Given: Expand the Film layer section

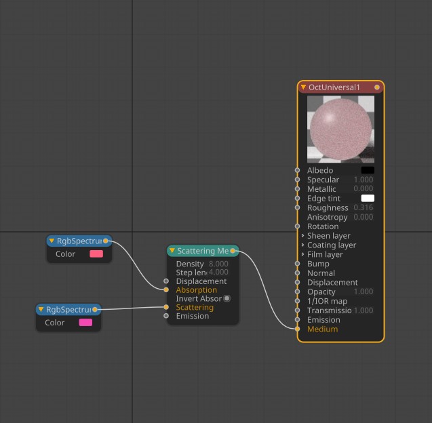Looking at the screenshot, I should (x=302, y=255).
